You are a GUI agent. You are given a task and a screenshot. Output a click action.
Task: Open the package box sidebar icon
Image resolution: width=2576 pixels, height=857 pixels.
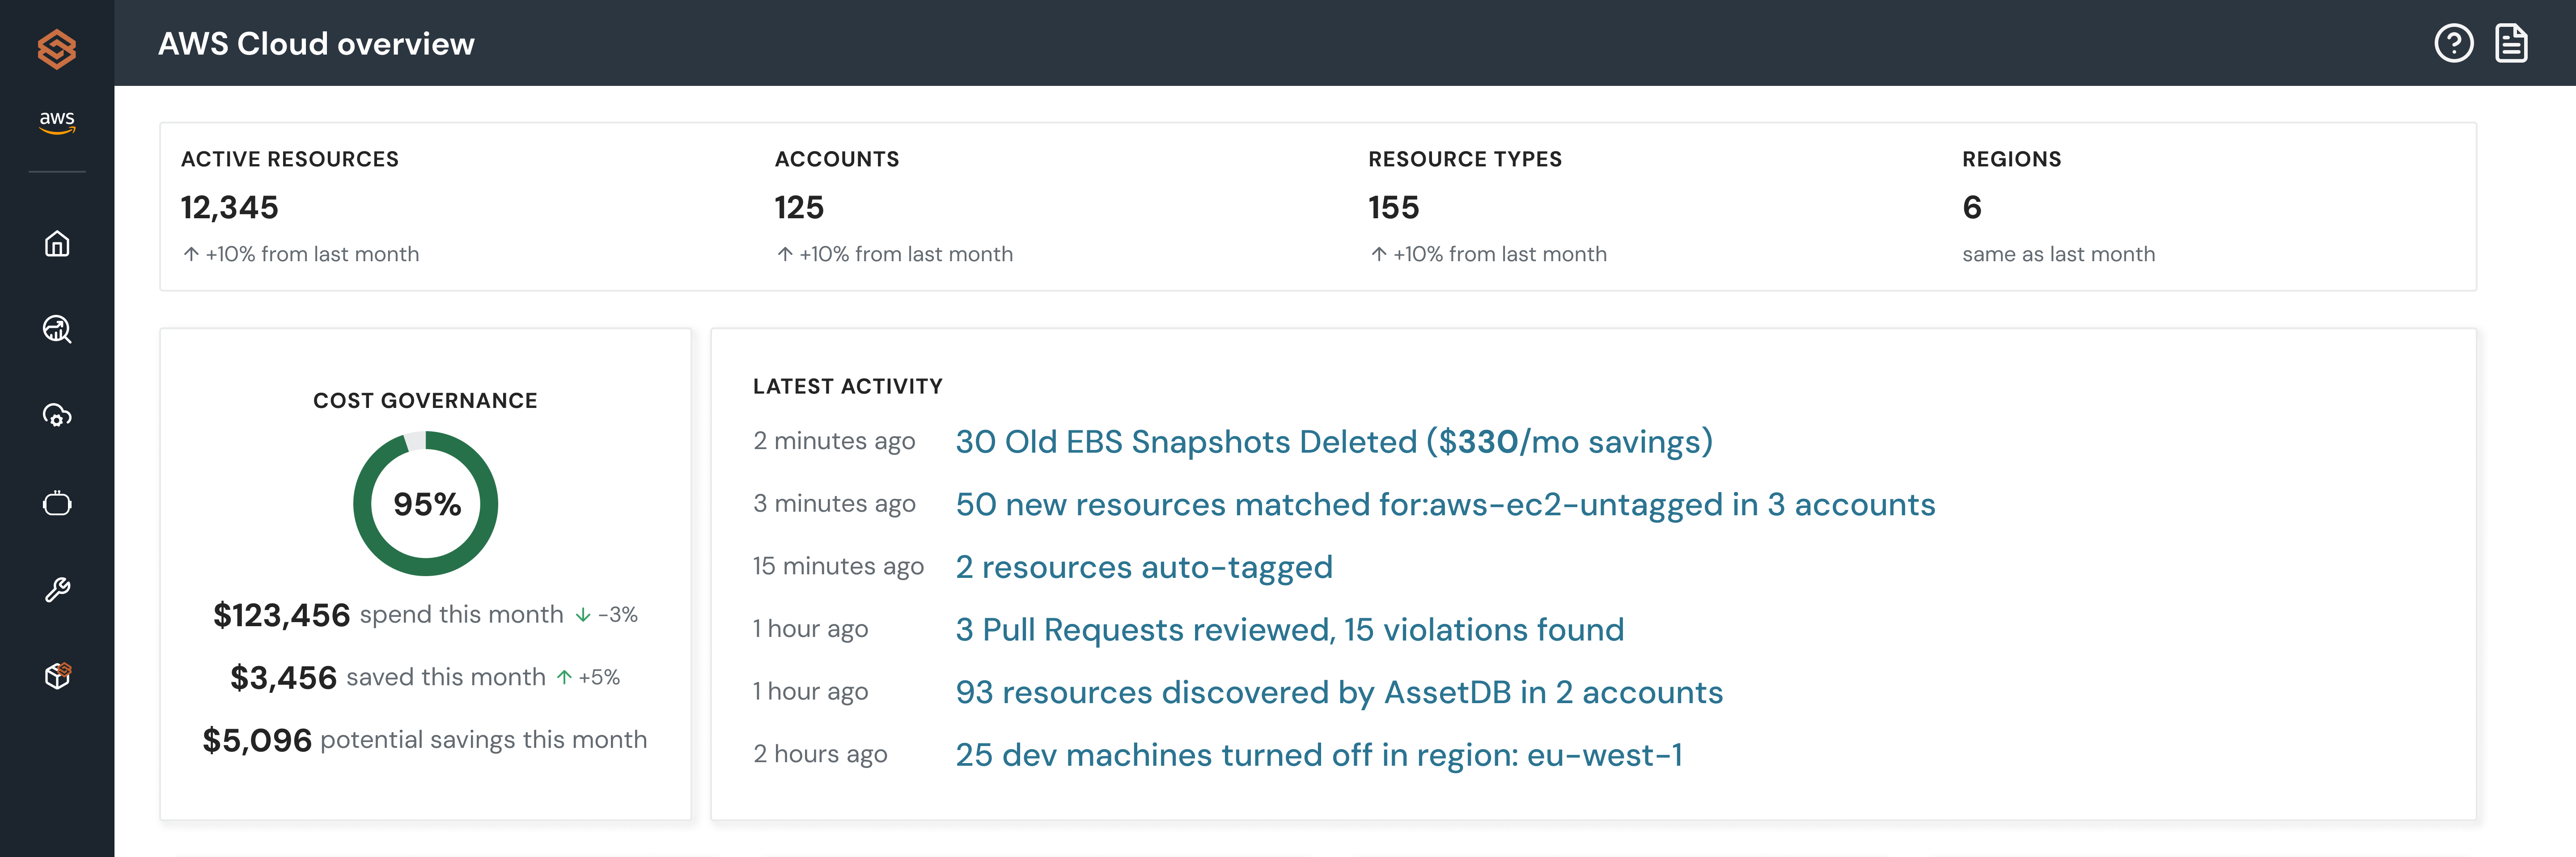(x=57, y=676)
